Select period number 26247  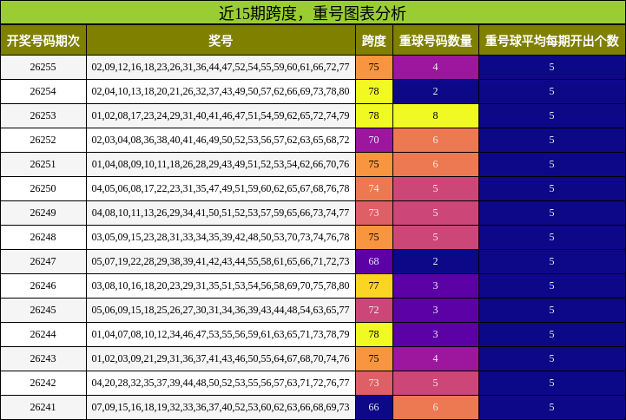pyautogui.click(x=43, y=262)
